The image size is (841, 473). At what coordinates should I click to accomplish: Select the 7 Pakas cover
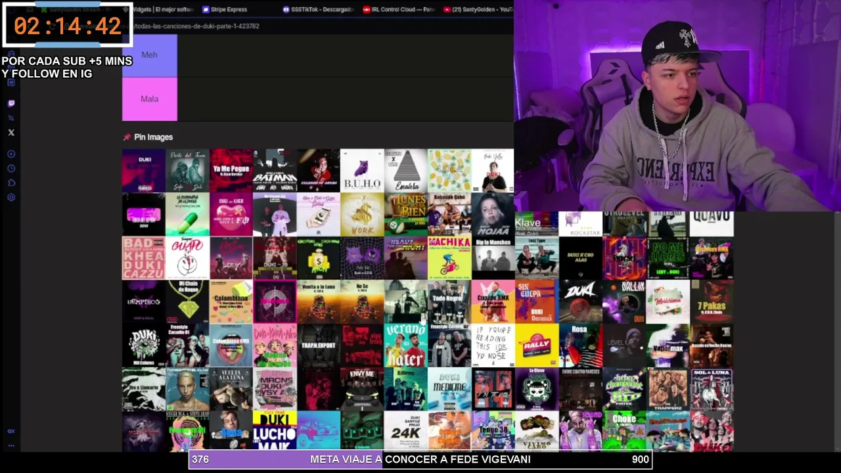click(x=711, y=302)
